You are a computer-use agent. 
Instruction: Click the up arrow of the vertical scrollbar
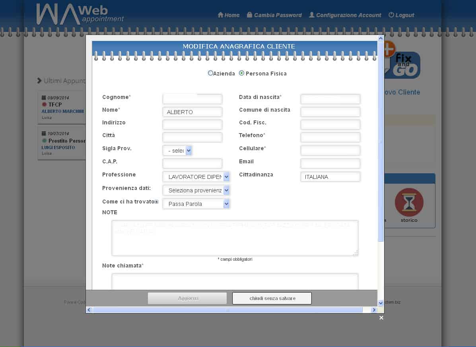(381, 39)
